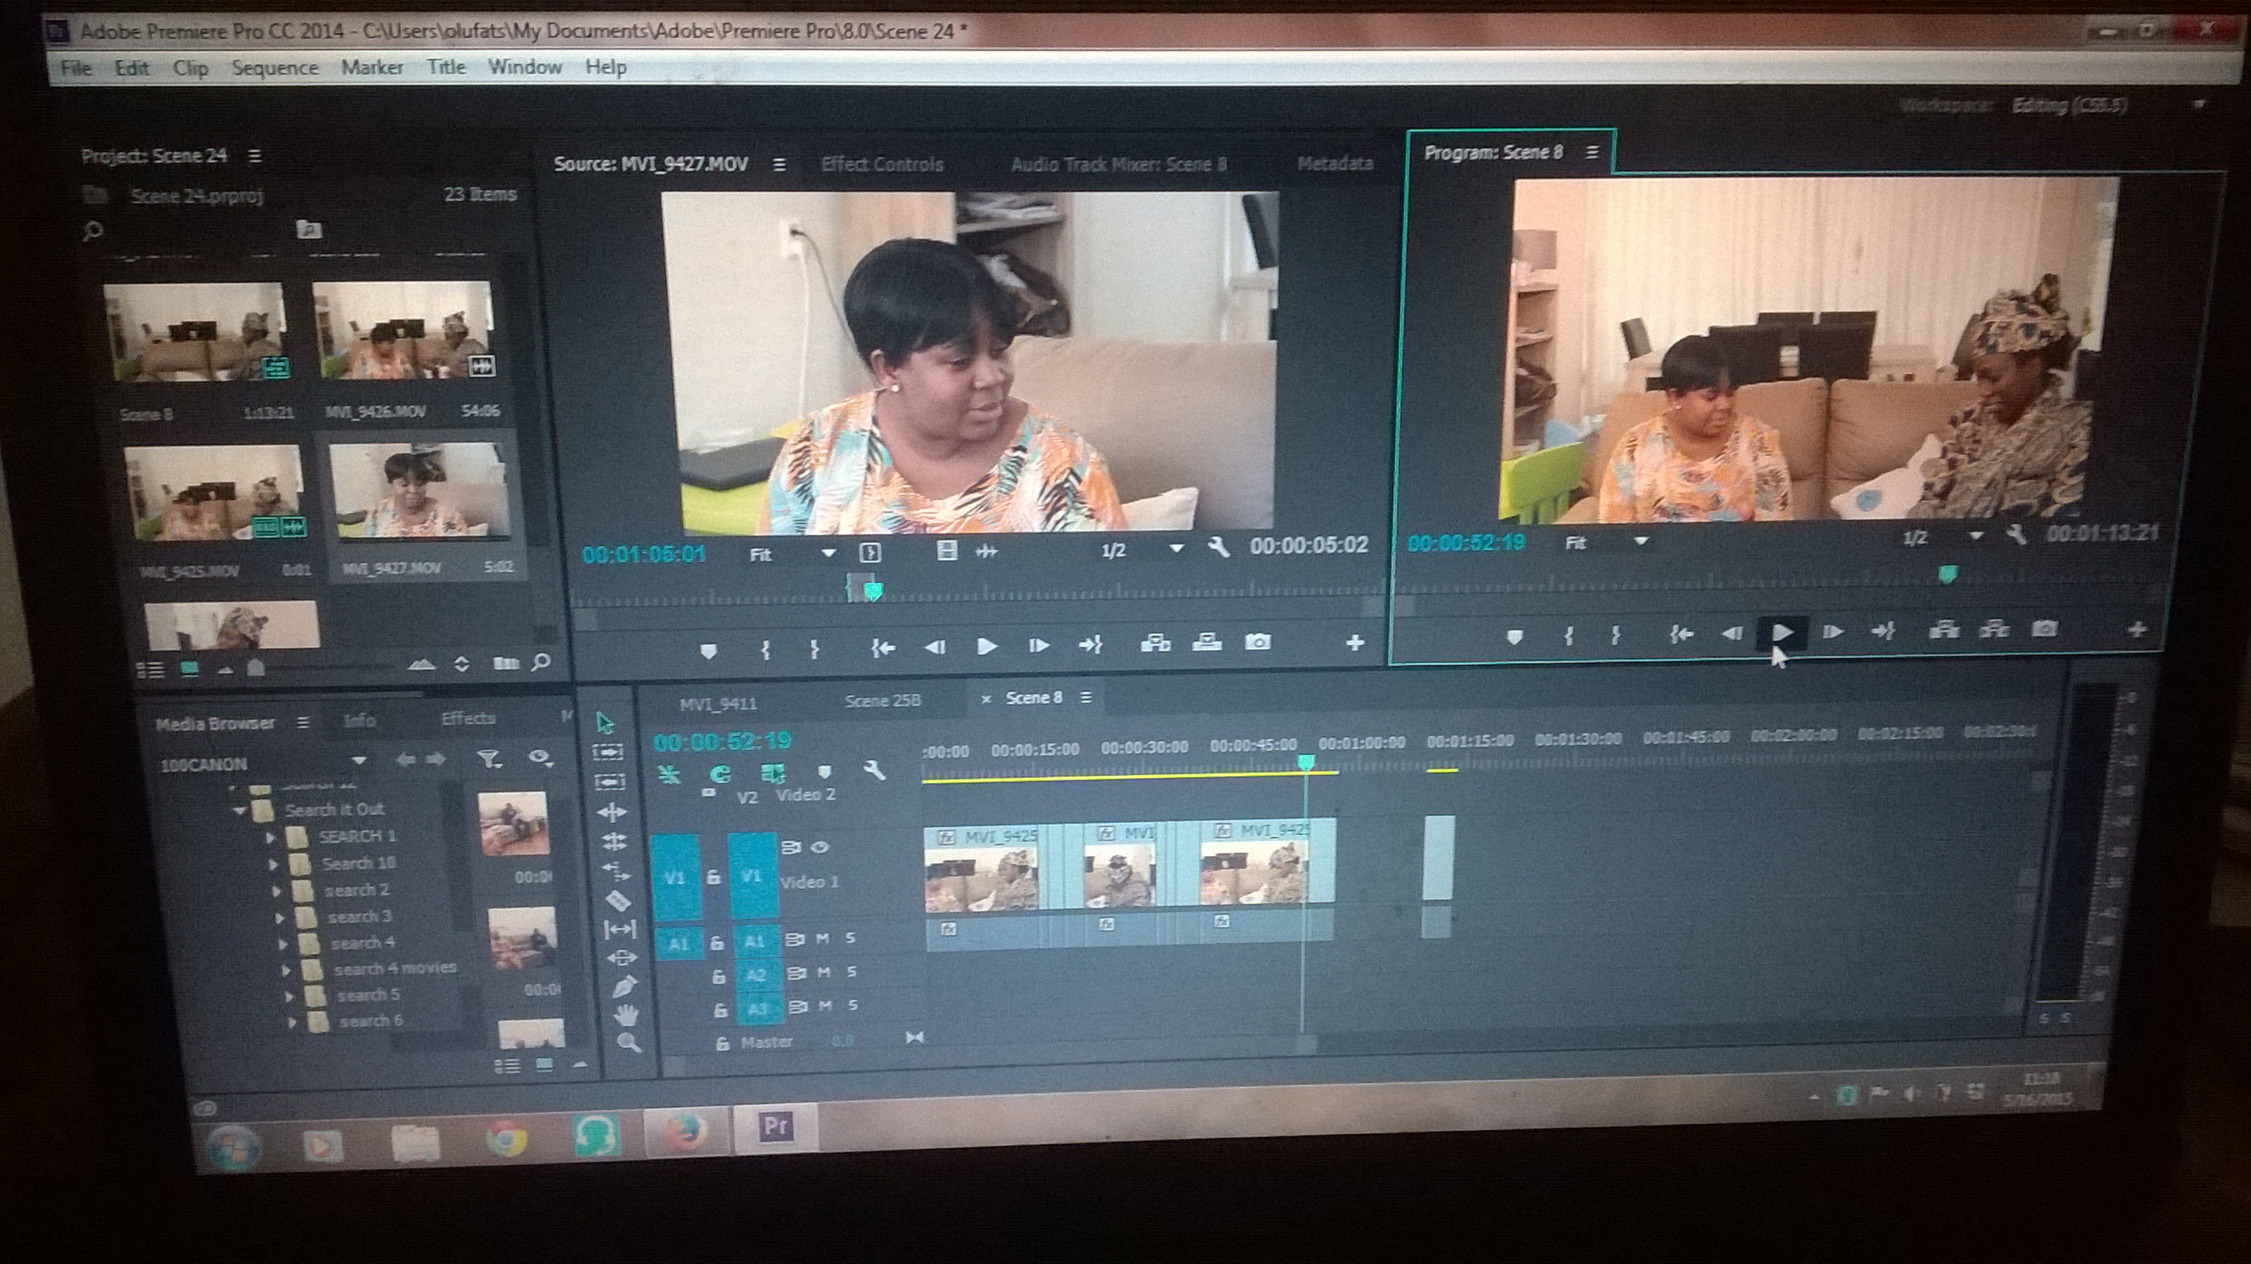
Task: Click the Insert button in Source monitor
Action: click(x=1155, y=644)
